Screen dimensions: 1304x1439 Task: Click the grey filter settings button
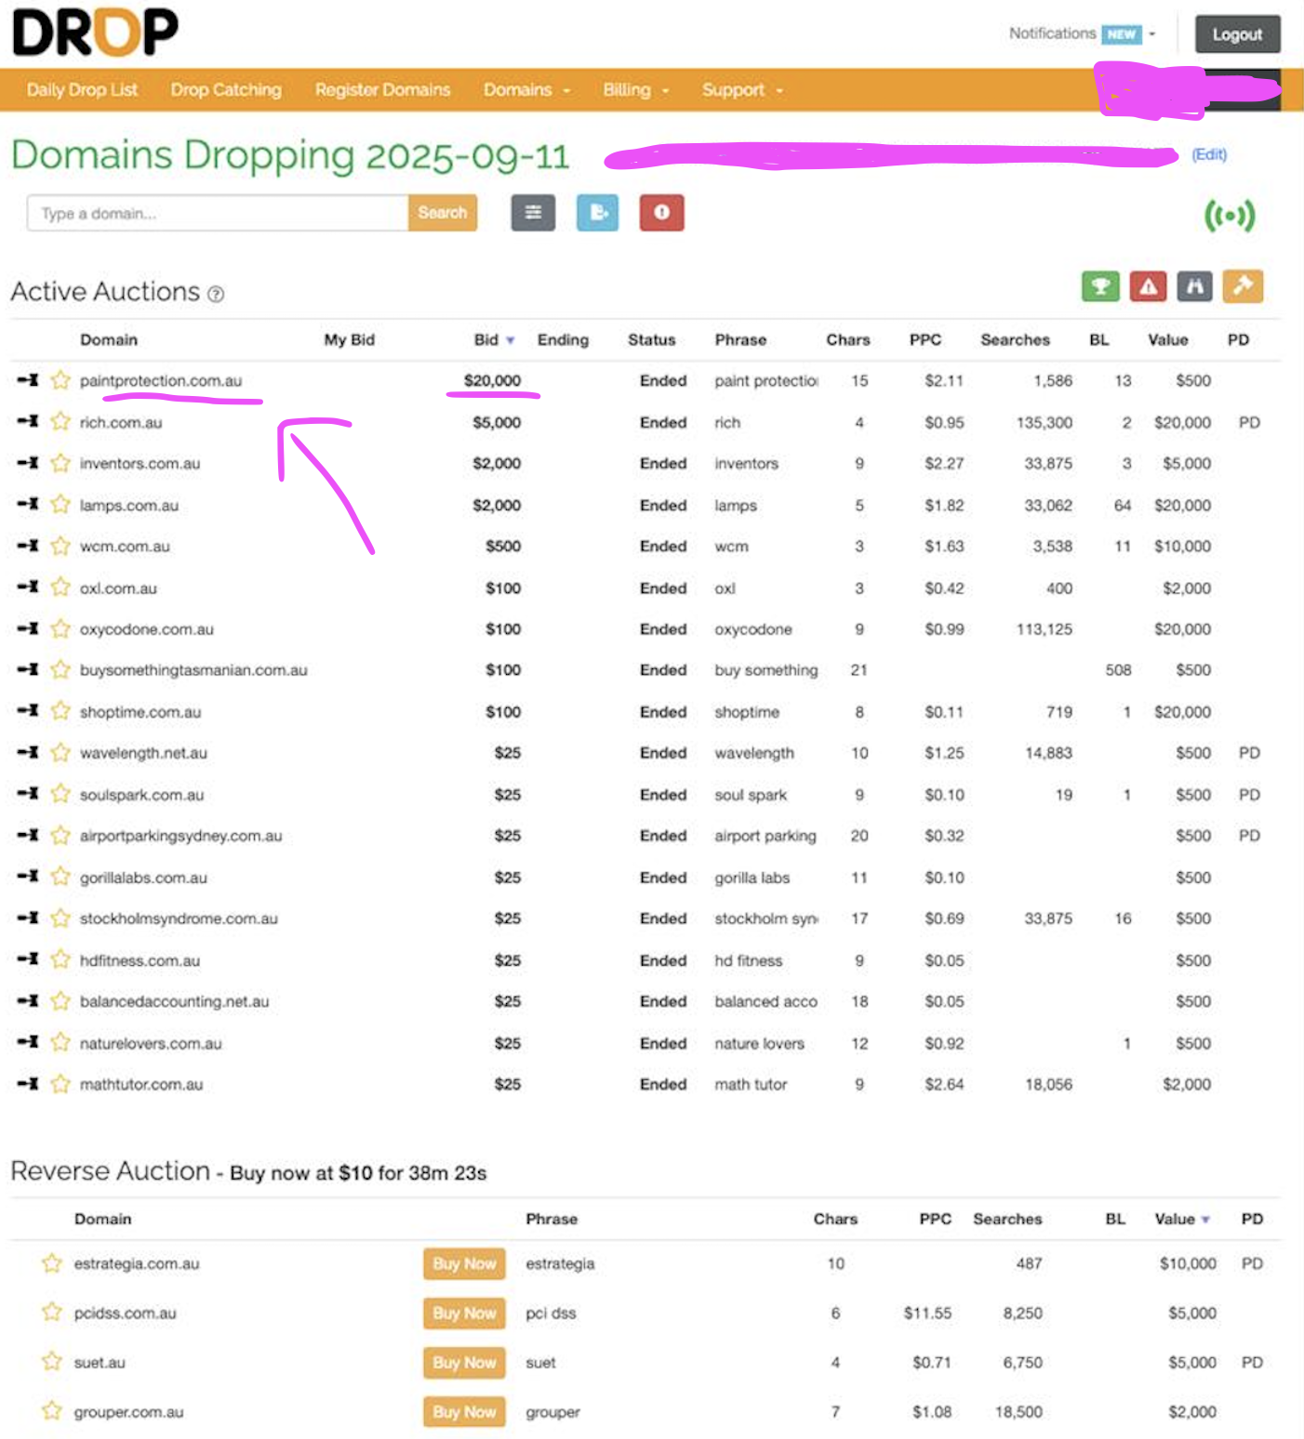tap(533, 213)
